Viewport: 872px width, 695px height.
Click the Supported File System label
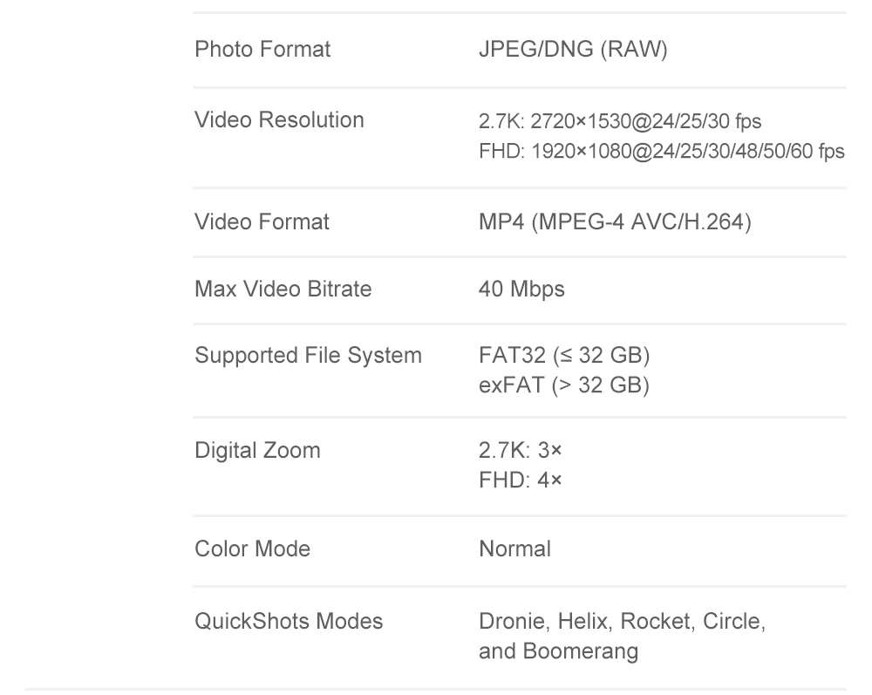(x=308, y=355)
